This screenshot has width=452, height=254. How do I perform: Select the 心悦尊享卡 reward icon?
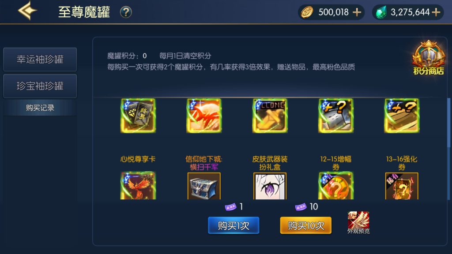(x=138, y=116)
